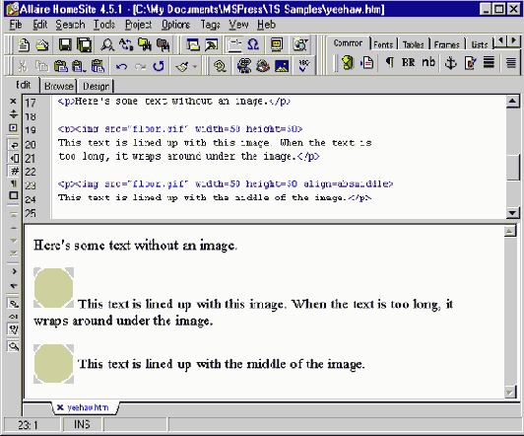Insert non-breaking space with nb button

coord(428,62)
